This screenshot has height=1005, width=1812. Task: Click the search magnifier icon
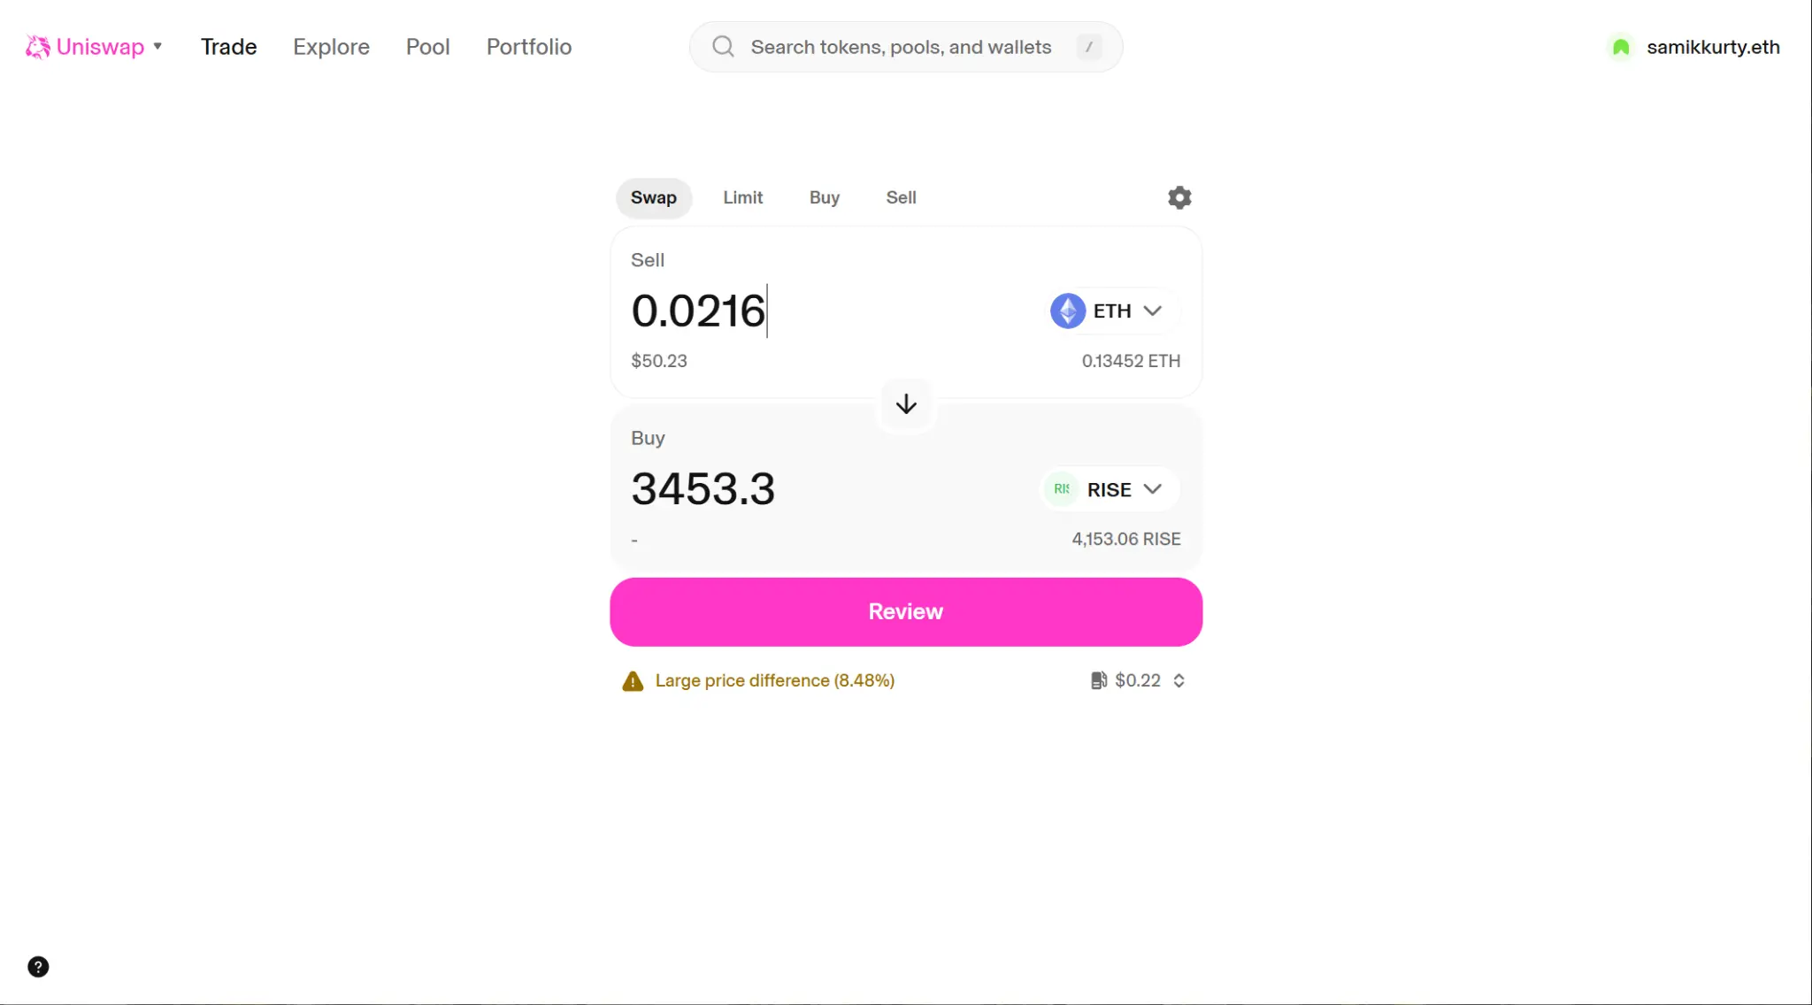click(722, 46)
